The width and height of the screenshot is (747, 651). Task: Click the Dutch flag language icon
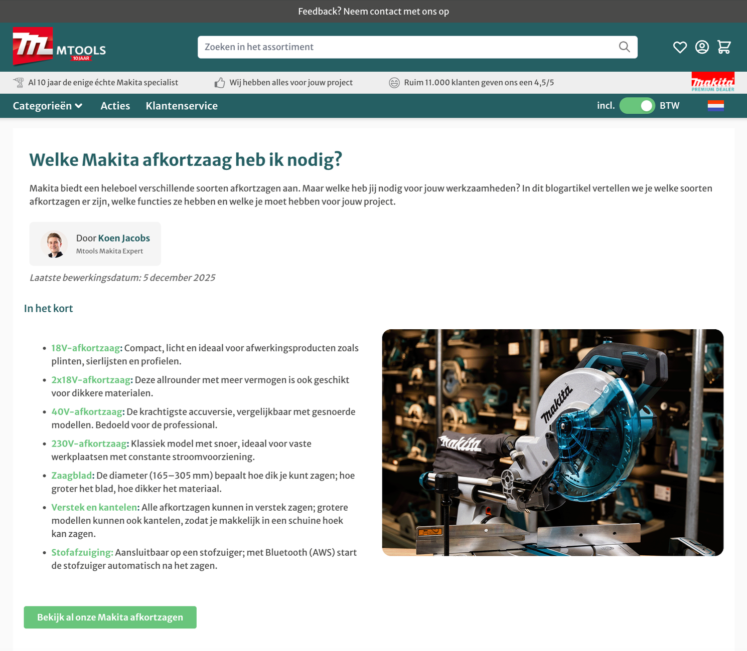(x=715, y=105)
